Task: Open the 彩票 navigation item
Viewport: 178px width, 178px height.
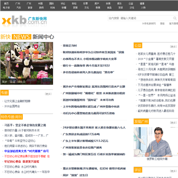Action: [86, 3]
